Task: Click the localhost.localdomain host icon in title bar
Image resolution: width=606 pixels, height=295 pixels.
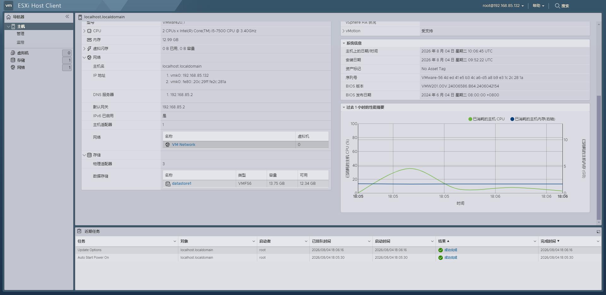Action: point(80,17)
